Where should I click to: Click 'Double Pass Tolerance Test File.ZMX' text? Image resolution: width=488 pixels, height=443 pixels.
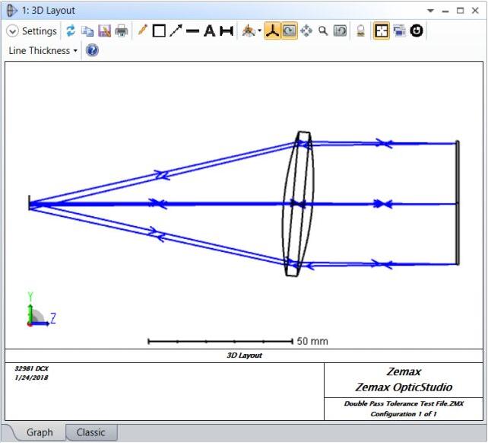[x=404, y=403]
